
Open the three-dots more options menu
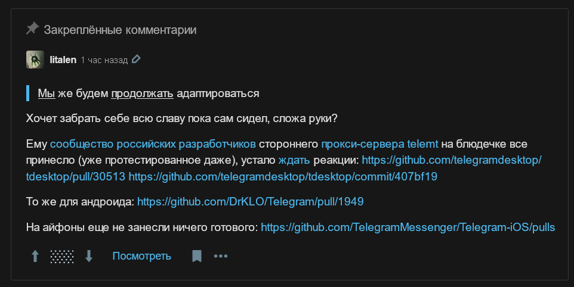click(221, 256)
